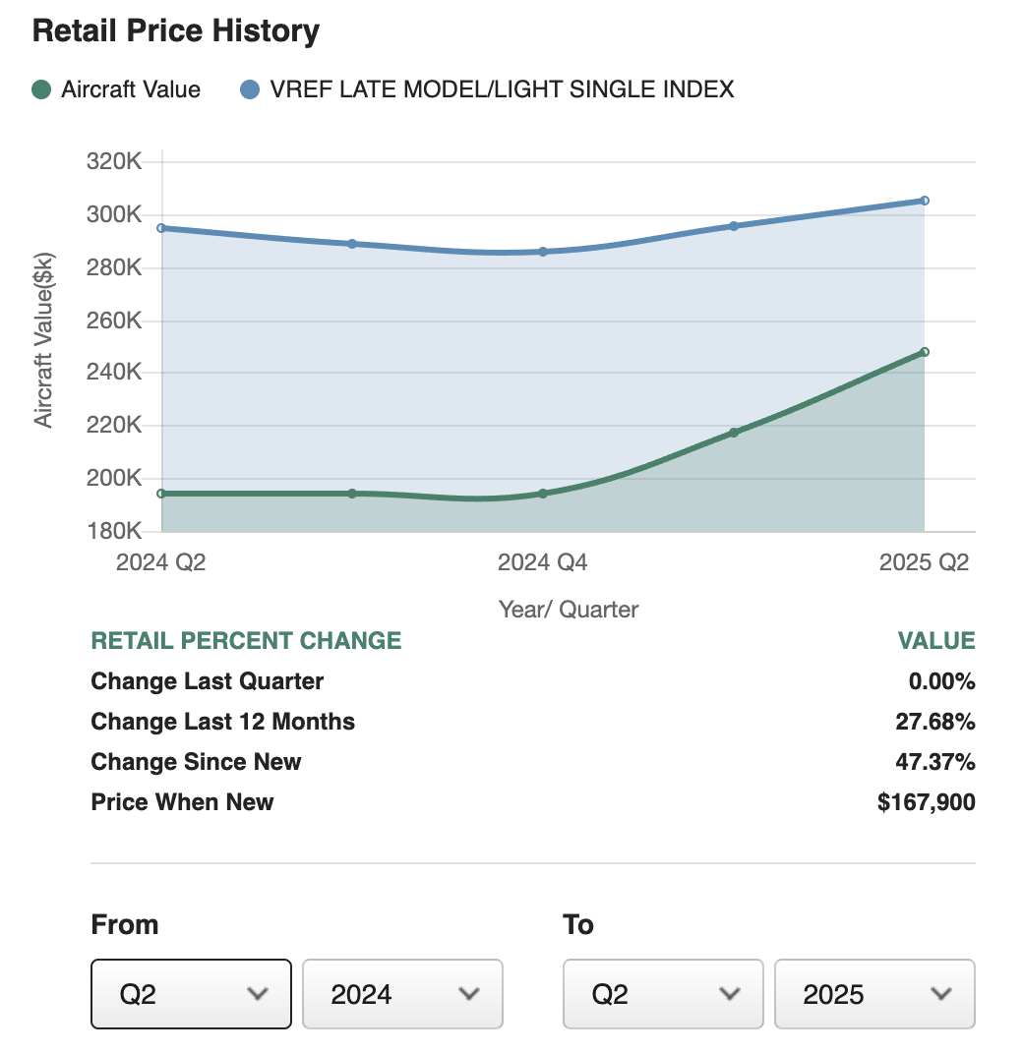This screenshot has width=1023, height=1054.
Task: Pick Aircraft Value data point at 2024 Q2
Action: click(x=162, y=494)
